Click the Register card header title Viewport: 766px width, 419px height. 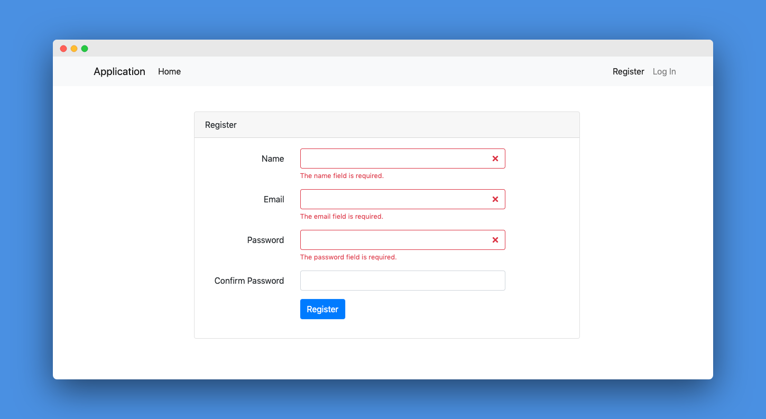click(221, 125)
